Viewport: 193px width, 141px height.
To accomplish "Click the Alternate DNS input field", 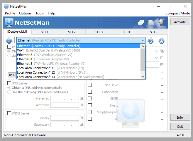I will (65, 105).
